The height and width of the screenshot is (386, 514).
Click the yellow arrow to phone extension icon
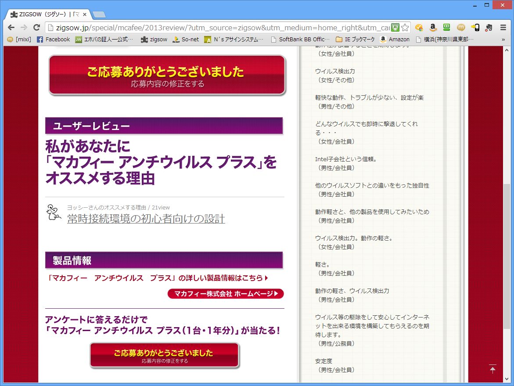(475, 28)
